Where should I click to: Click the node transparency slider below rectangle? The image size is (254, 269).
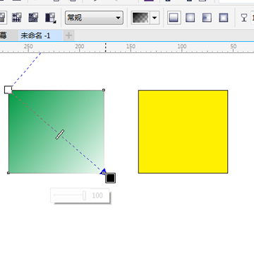coord(70,195)
